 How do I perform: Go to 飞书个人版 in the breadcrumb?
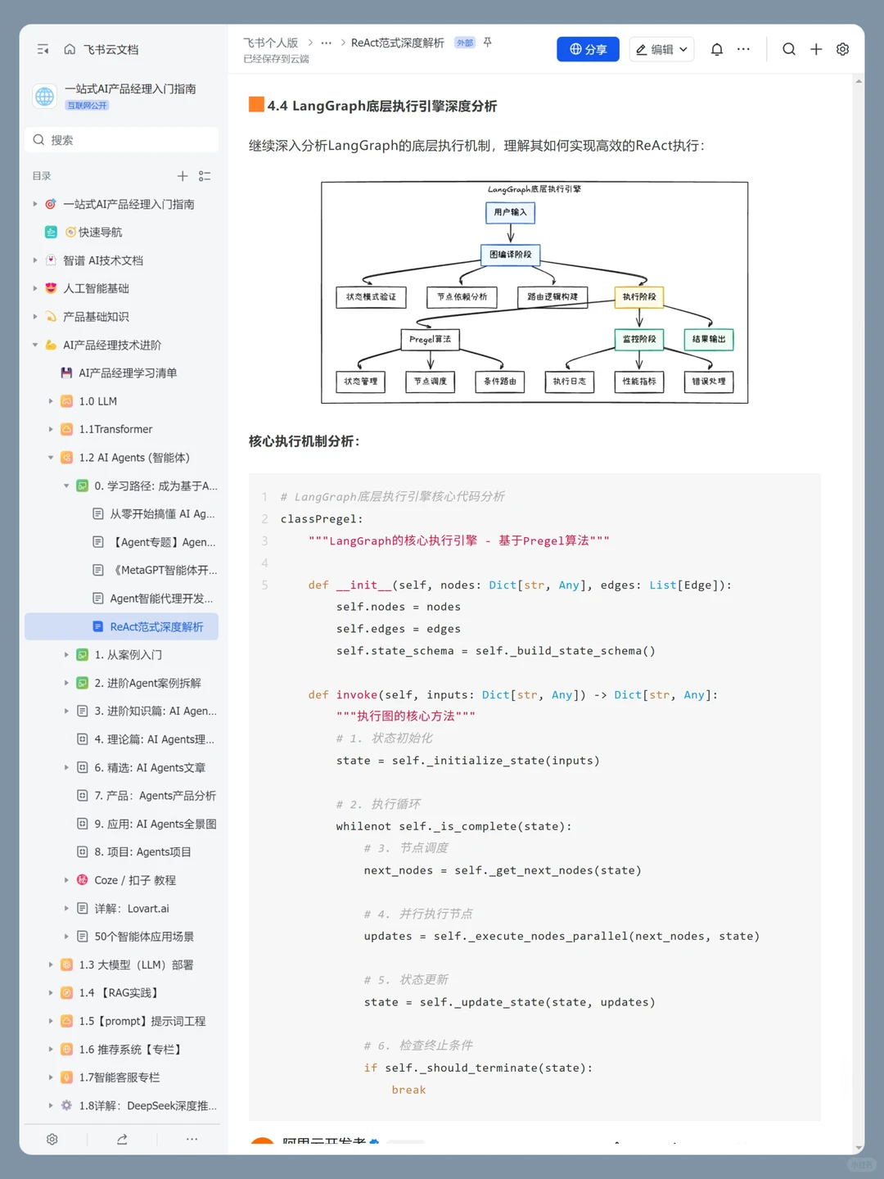(x=270, y=43)
